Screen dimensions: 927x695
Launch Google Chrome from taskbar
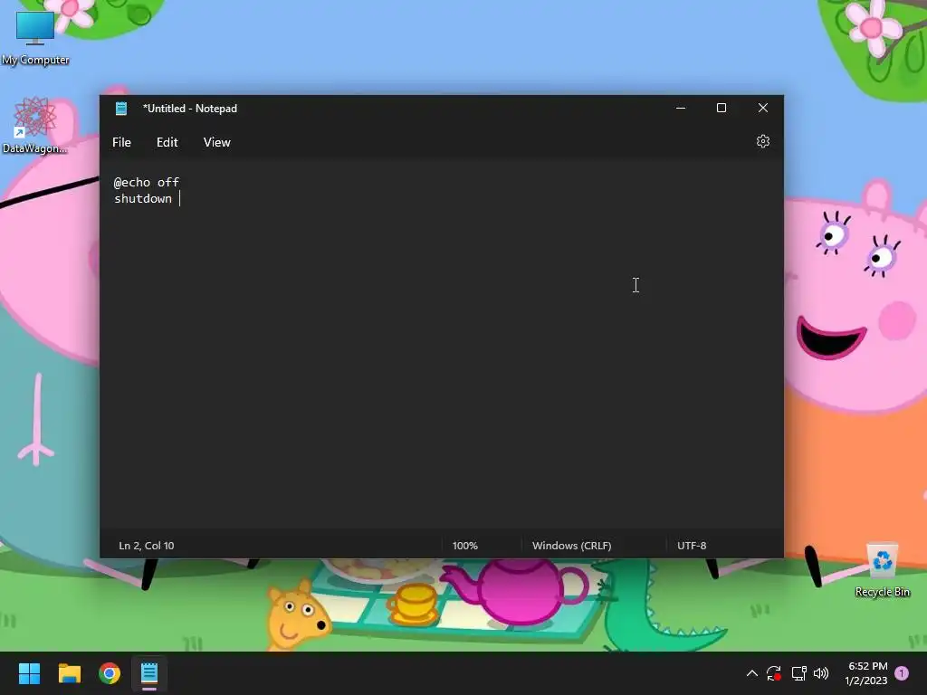[x=110, y=673]
